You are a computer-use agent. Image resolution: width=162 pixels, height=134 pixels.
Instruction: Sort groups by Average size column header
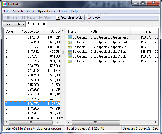[x=29, y=32]
